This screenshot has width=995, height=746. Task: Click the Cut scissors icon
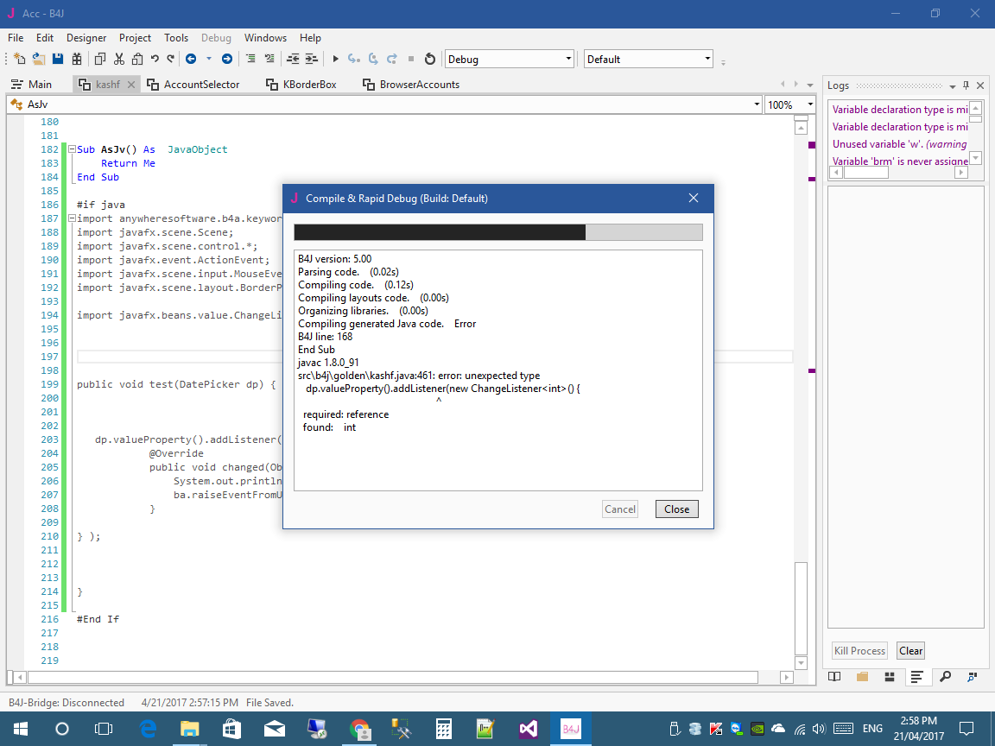tap(119, 60)
